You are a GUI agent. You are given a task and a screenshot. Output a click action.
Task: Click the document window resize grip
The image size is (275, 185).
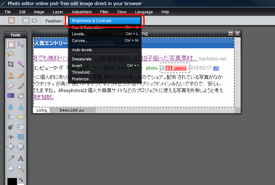(238, 111)
